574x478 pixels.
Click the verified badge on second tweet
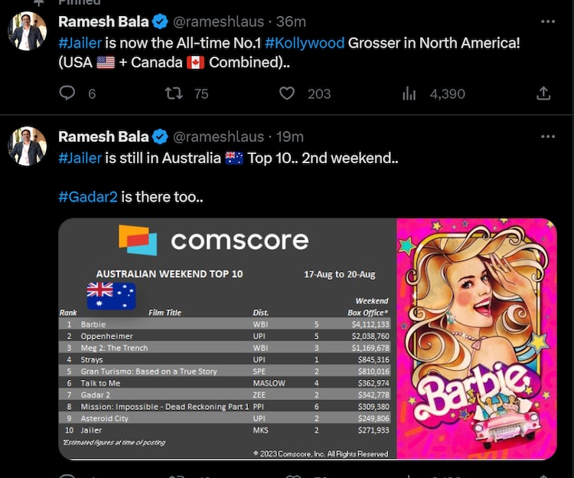160,137
